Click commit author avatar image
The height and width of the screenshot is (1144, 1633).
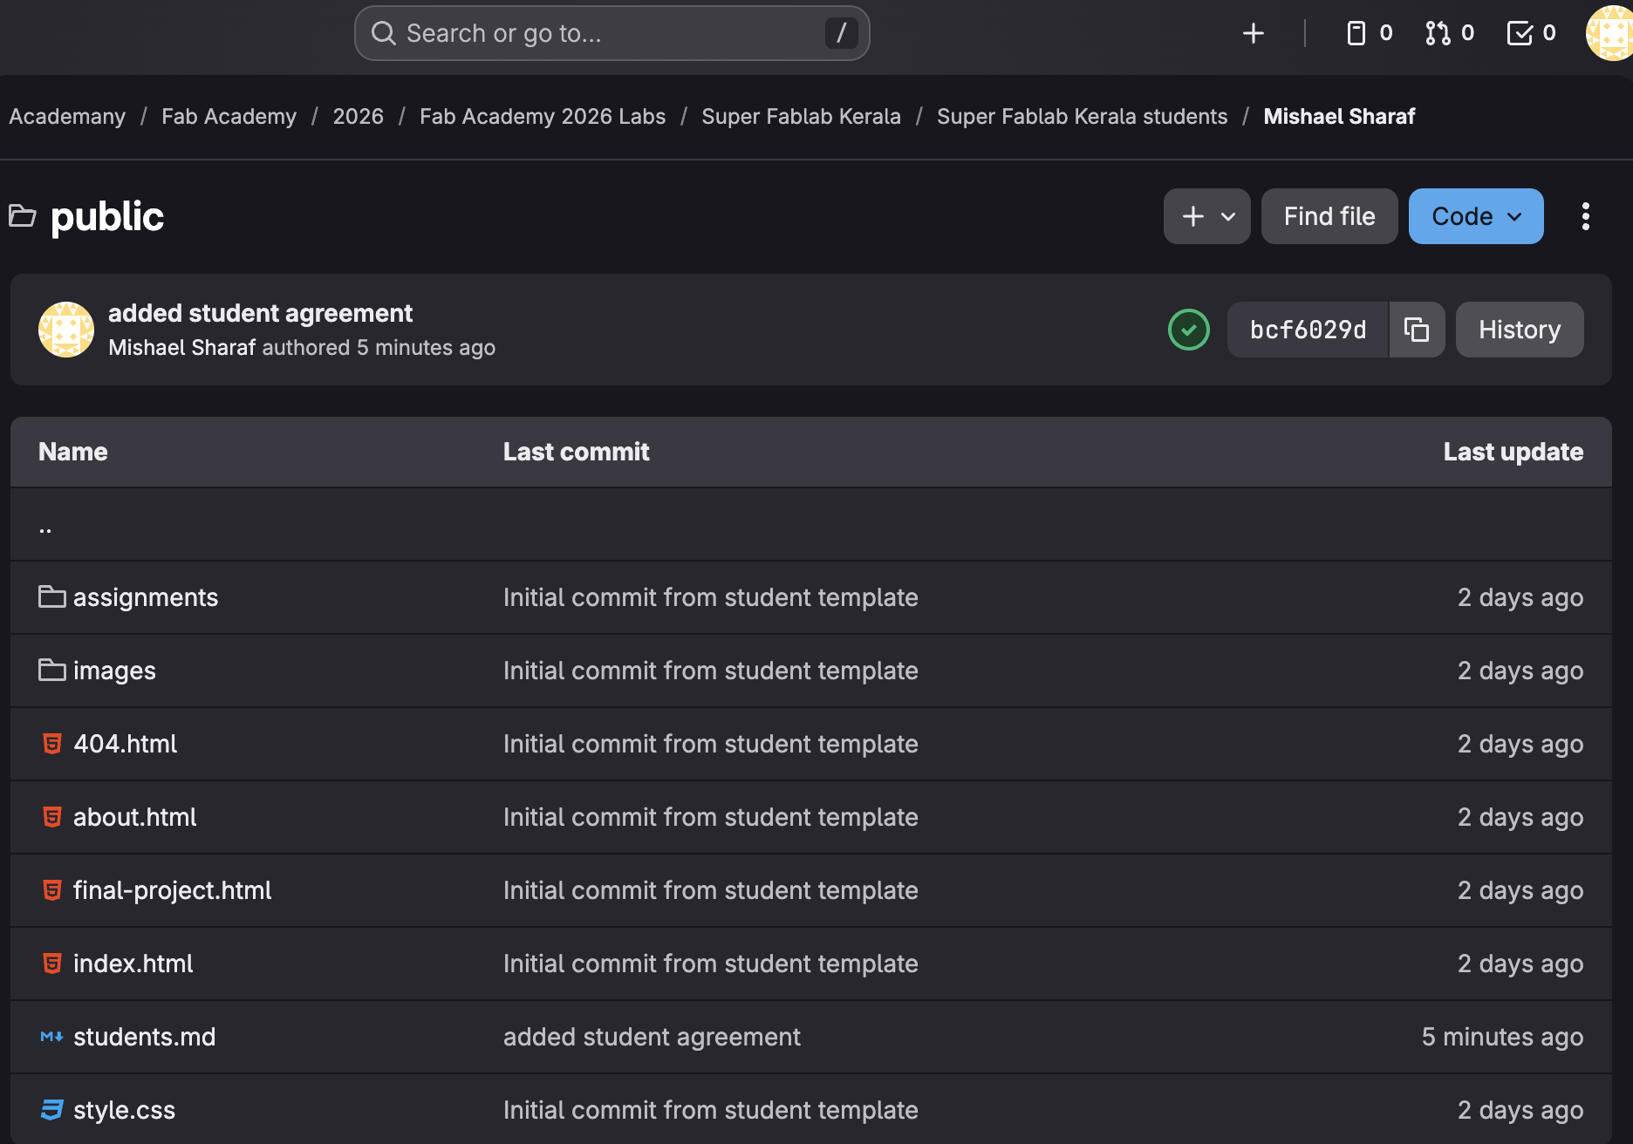click(66, 330)
